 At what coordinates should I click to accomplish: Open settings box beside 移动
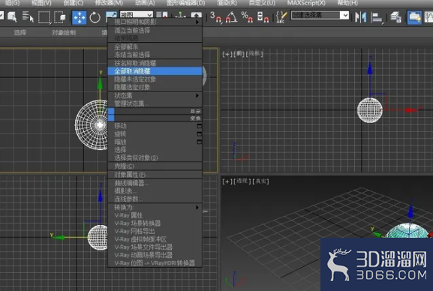click(x=199, y=126)
